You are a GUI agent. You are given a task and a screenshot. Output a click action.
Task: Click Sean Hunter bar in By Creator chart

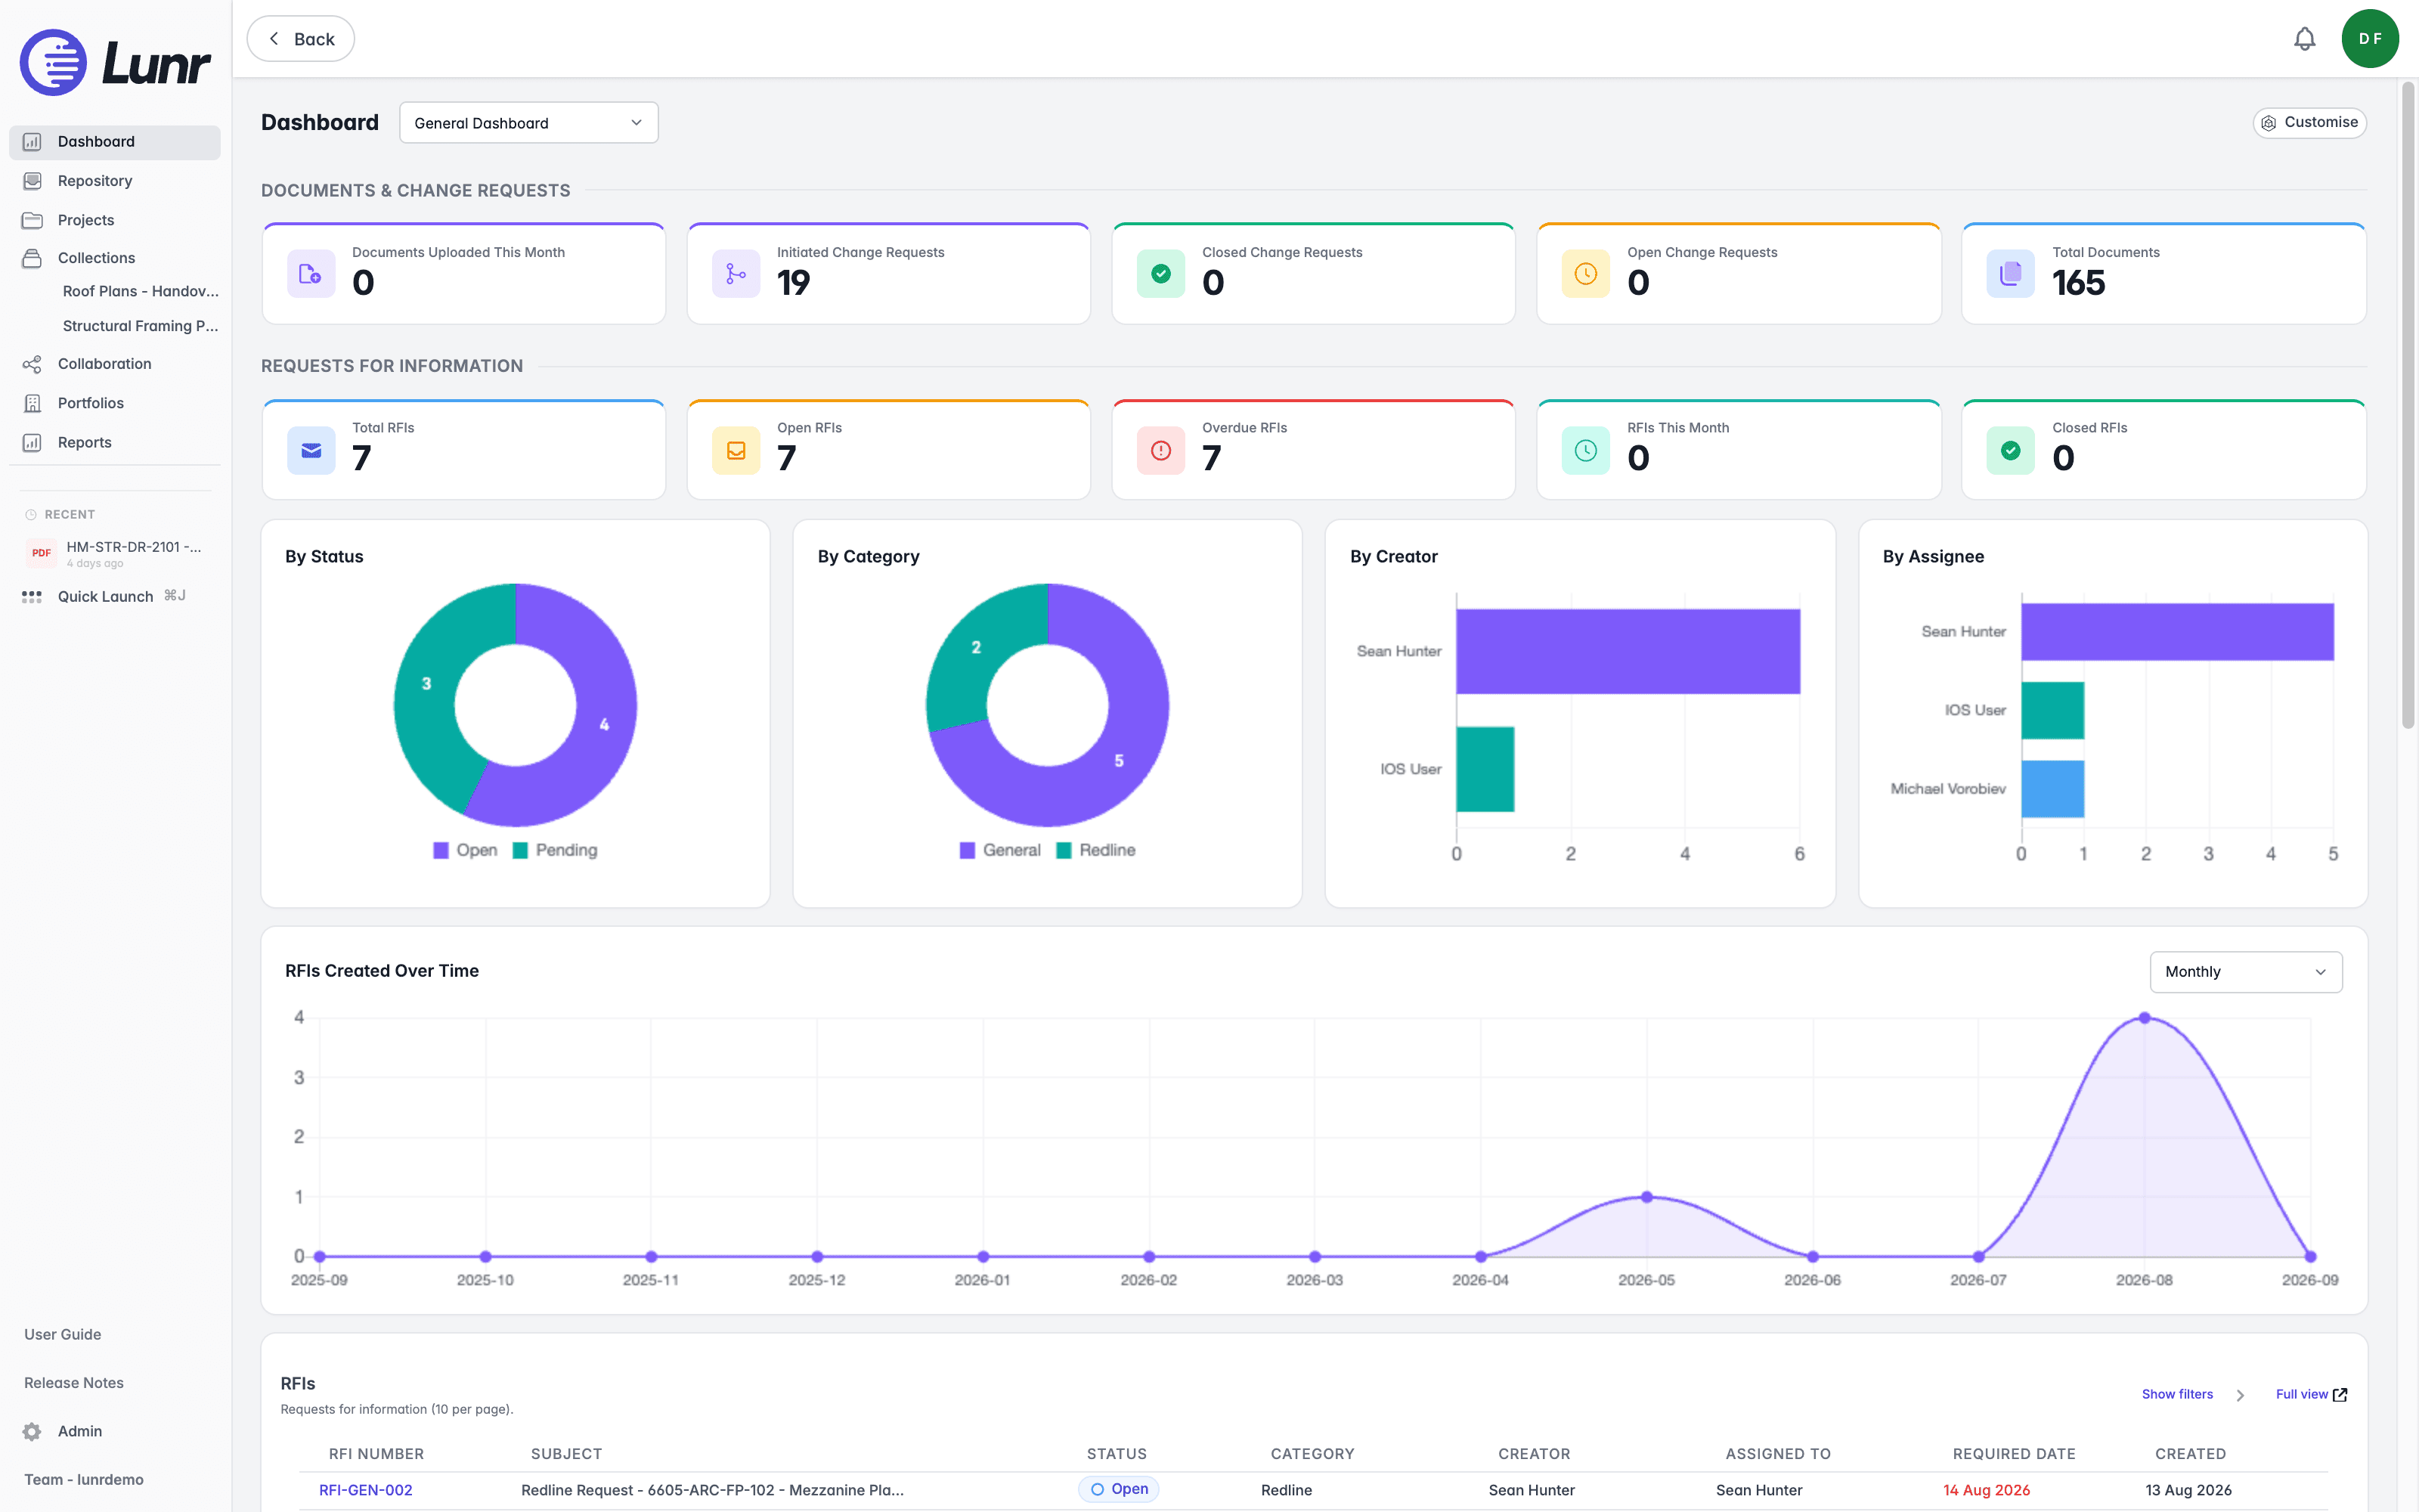click(1628, 652)
